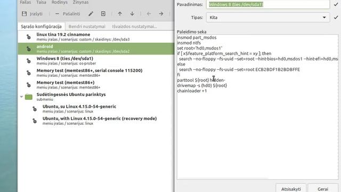Collapse the Sudėtingesnės Ubuntu parinktys submenu
Screen dimensions: 341x192
[21, 97]
